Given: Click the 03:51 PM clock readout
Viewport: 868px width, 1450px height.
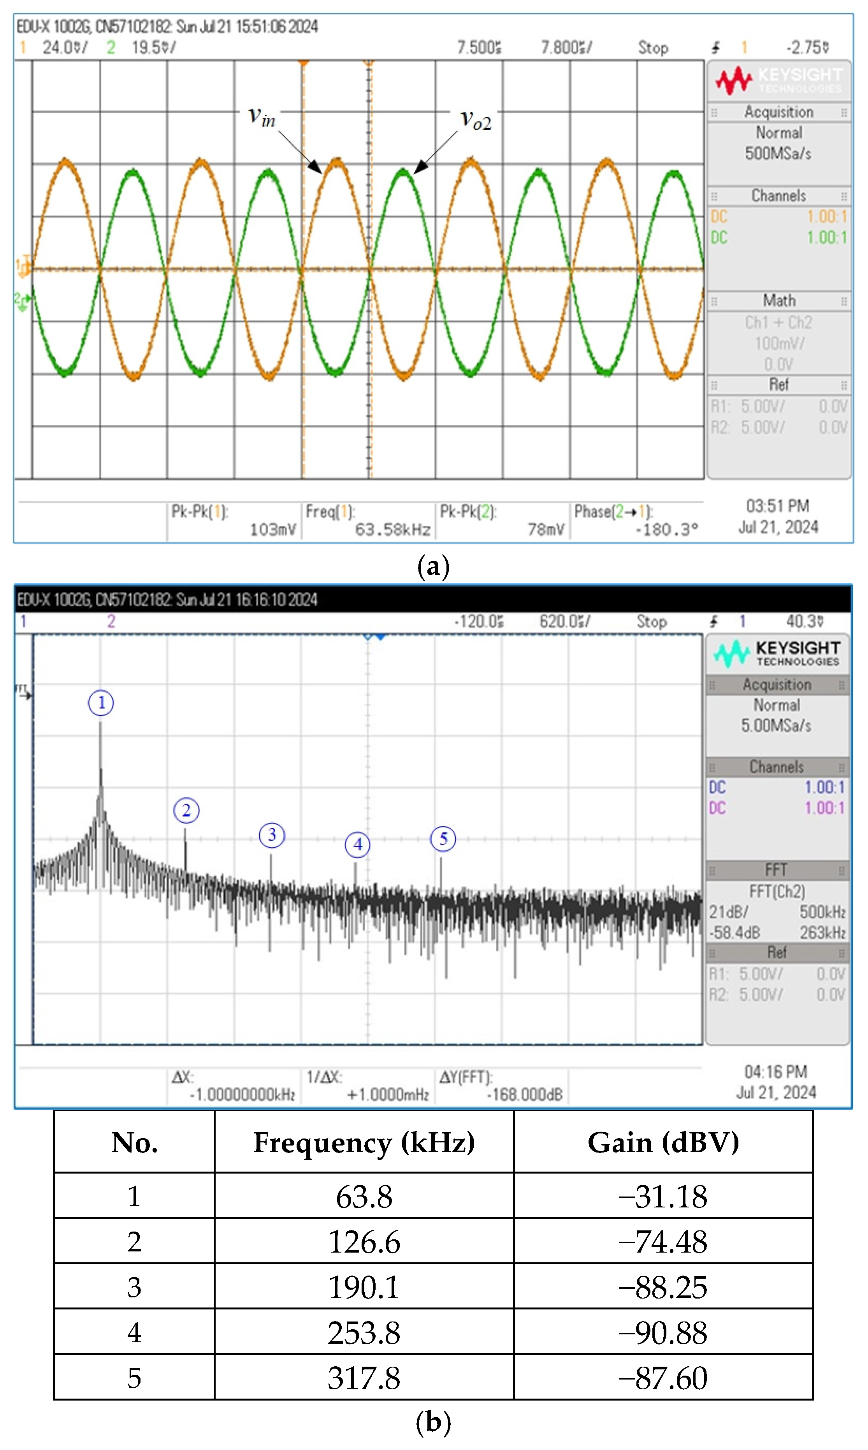Looking at the screenshot, I should [777, 506].
